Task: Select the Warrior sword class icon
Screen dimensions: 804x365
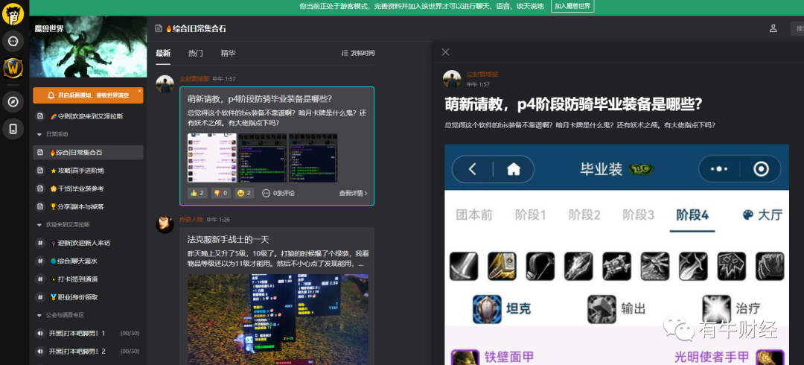Action: (x=464, y=266)
